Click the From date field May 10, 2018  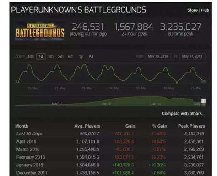(x=158, y=56)
